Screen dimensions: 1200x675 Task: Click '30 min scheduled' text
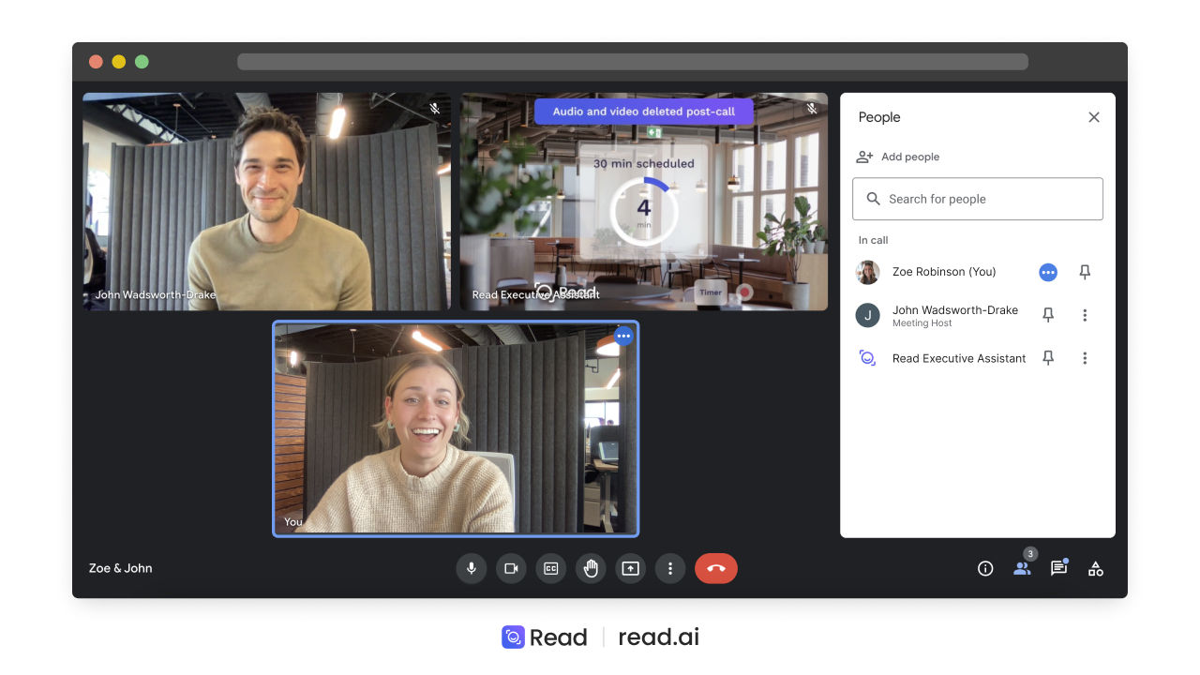click(x=644, y=163)
